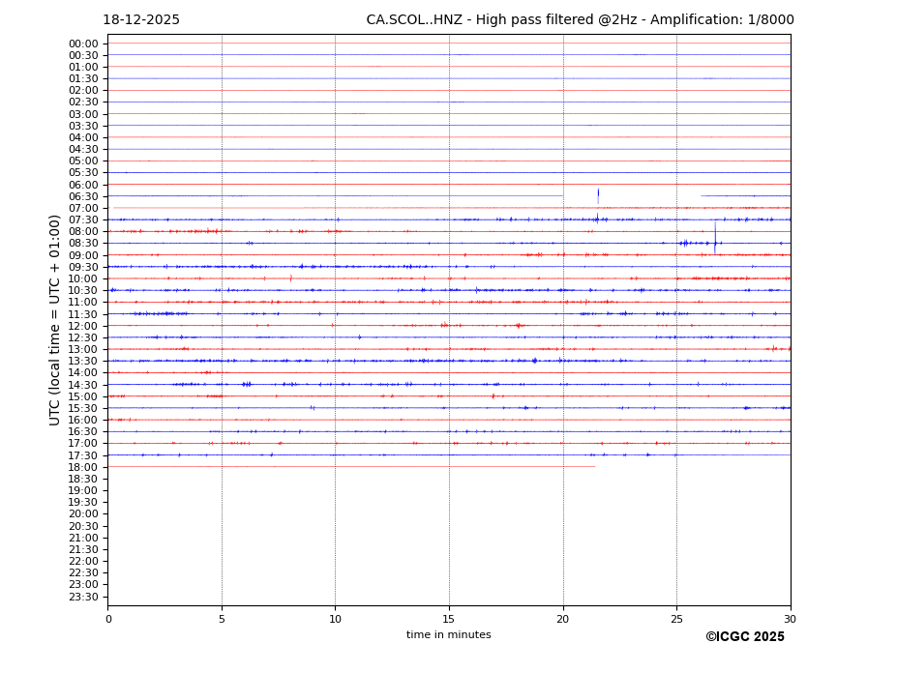Screen dimensions: 897x673
Task: Select the 12:00 time row label
Action: coord(83,326)
